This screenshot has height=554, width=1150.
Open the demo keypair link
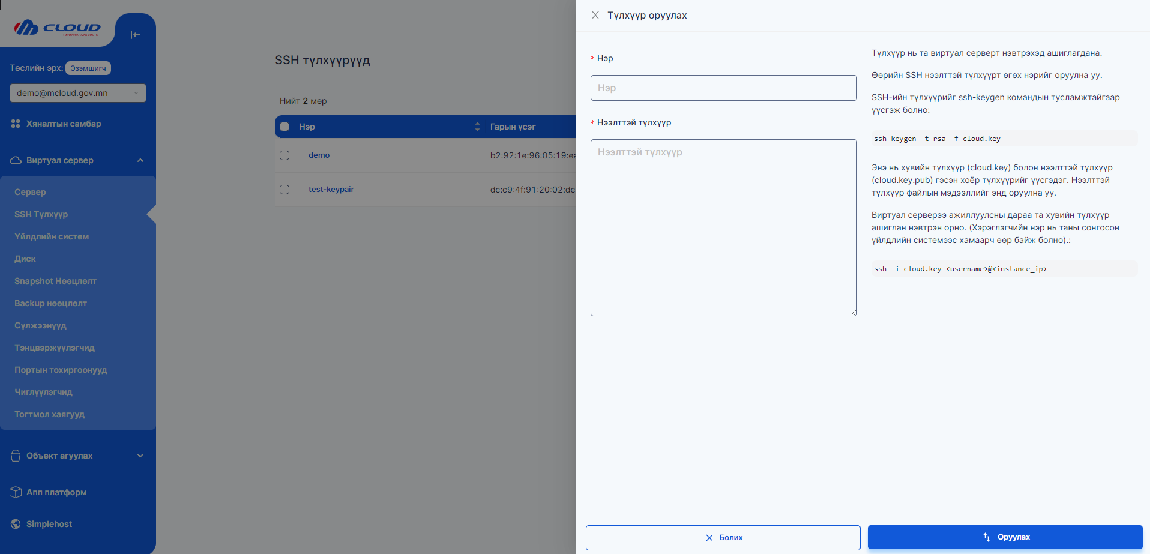[x=319, y=155]
